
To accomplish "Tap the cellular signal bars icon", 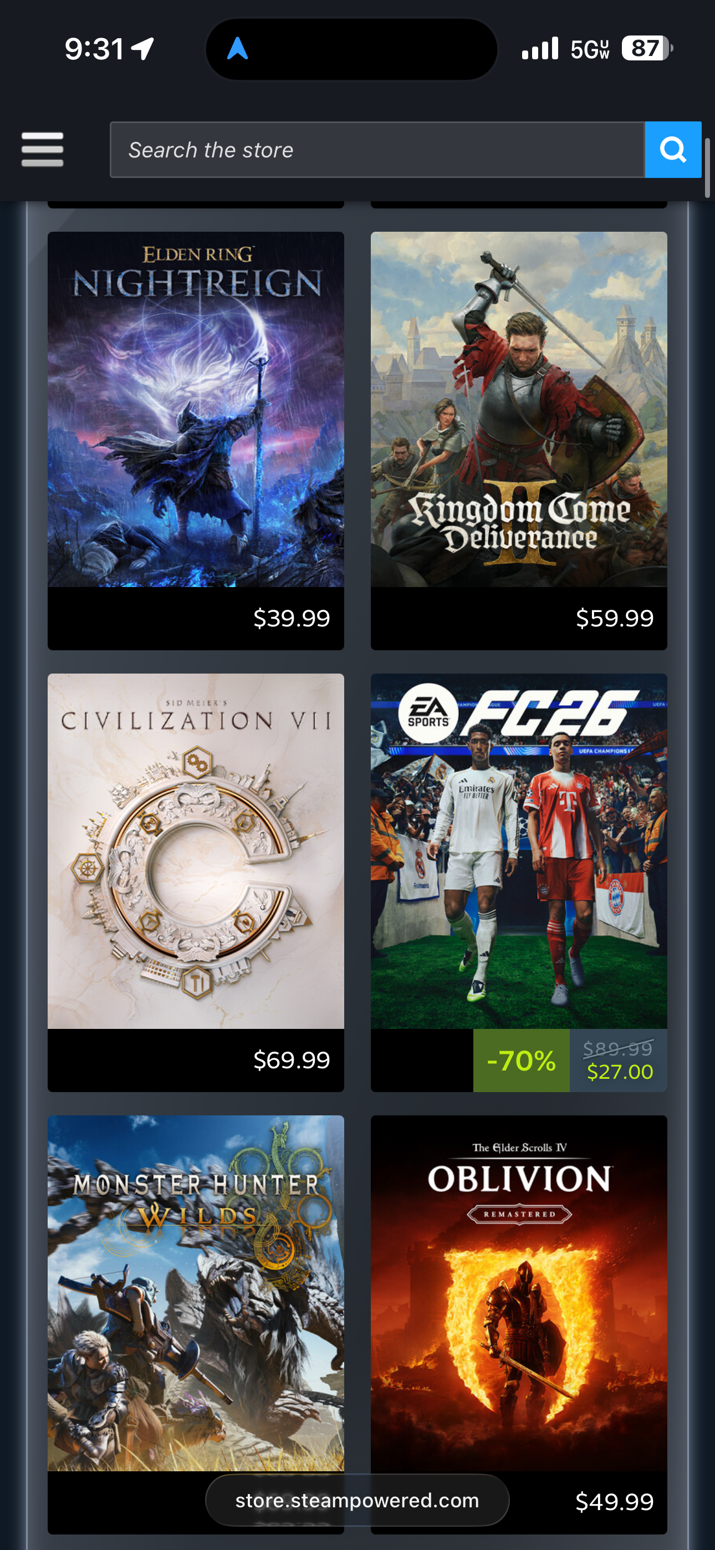I will click(540, 49).
